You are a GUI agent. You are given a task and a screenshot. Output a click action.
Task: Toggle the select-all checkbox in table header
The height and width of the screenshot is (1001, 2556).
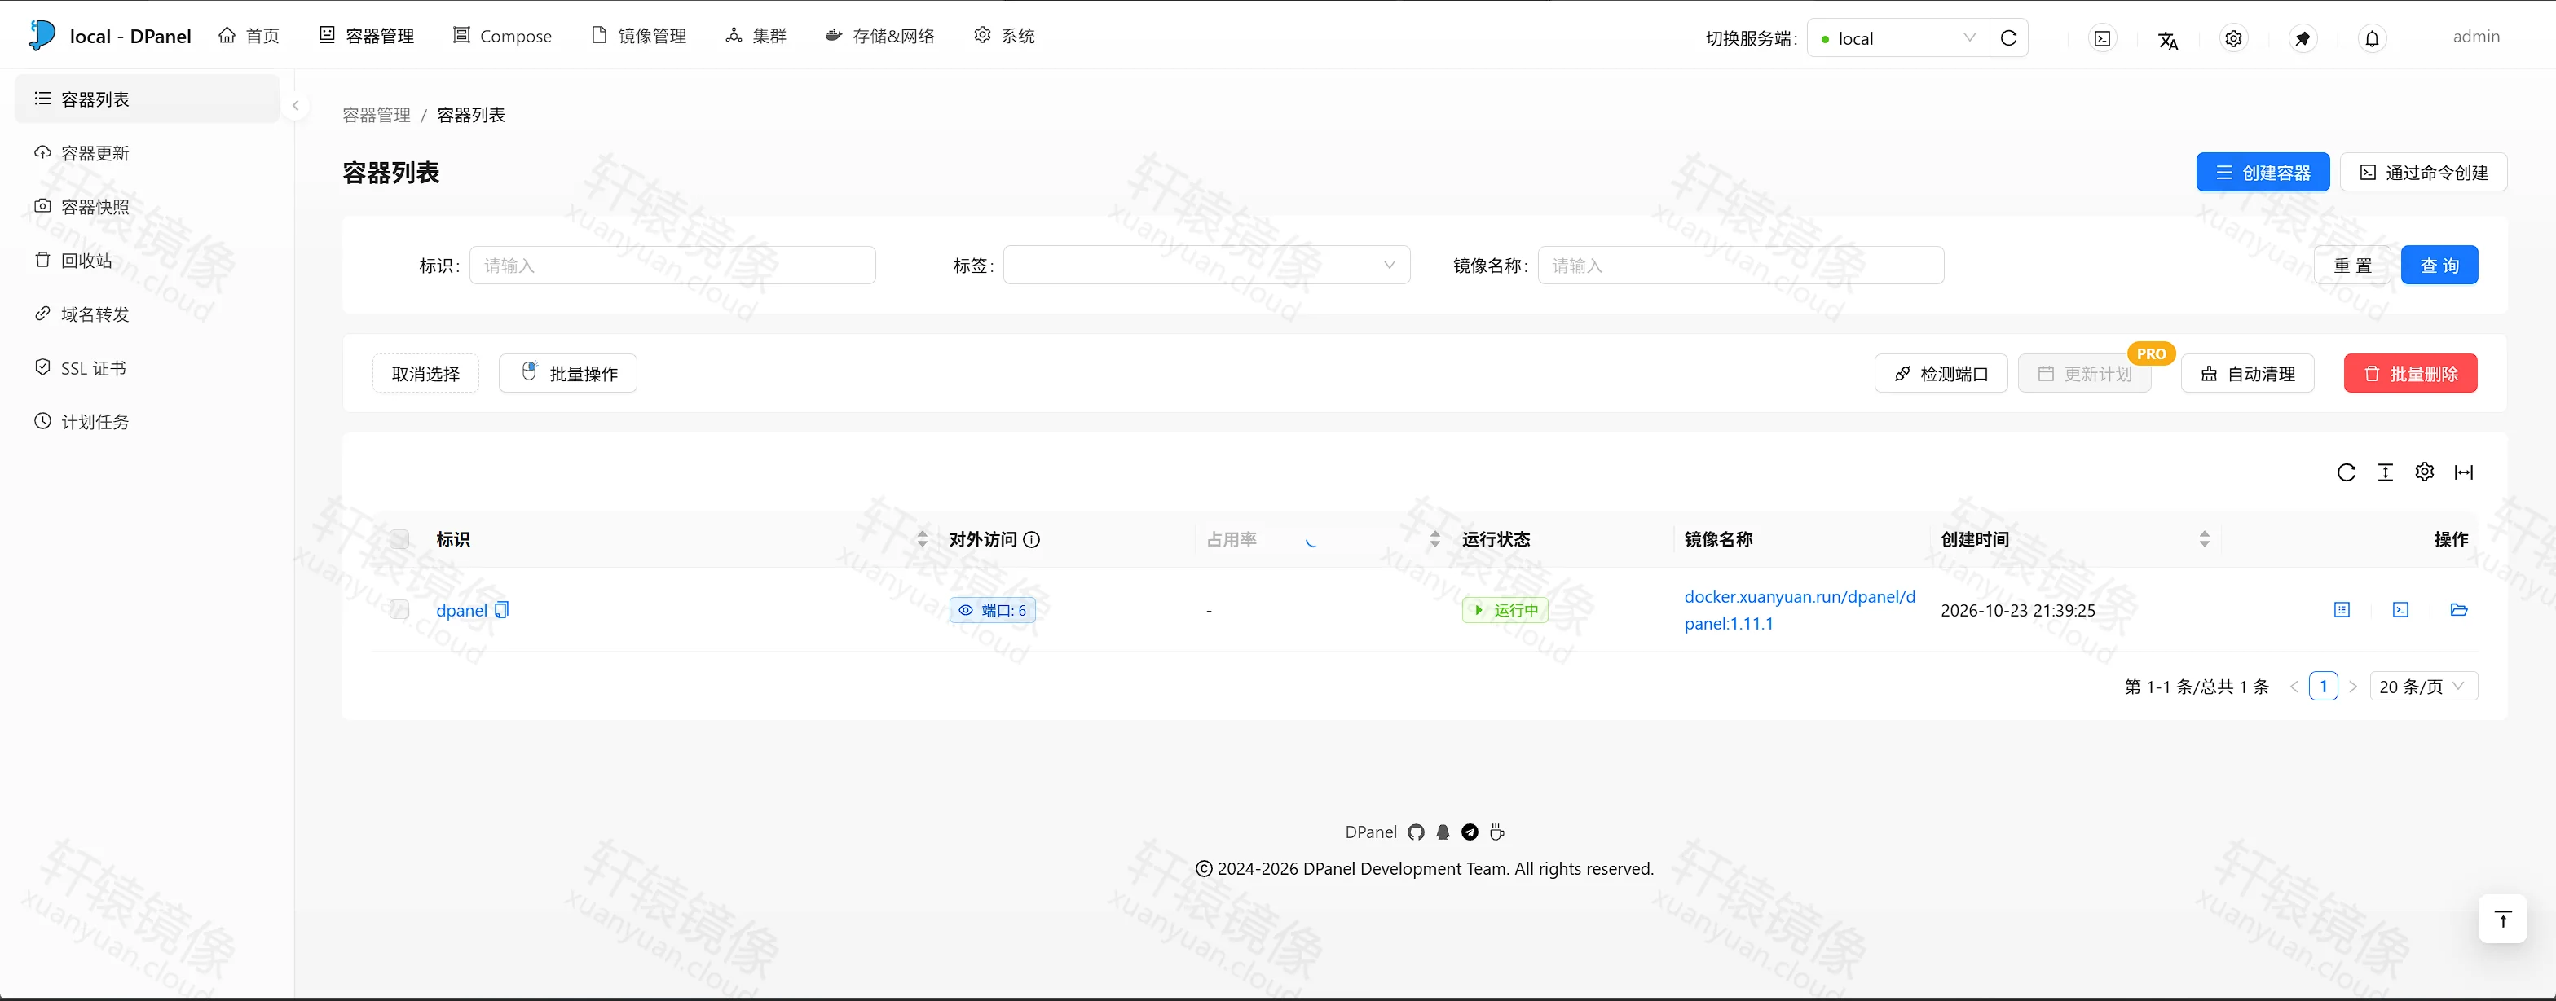point(400,539)
